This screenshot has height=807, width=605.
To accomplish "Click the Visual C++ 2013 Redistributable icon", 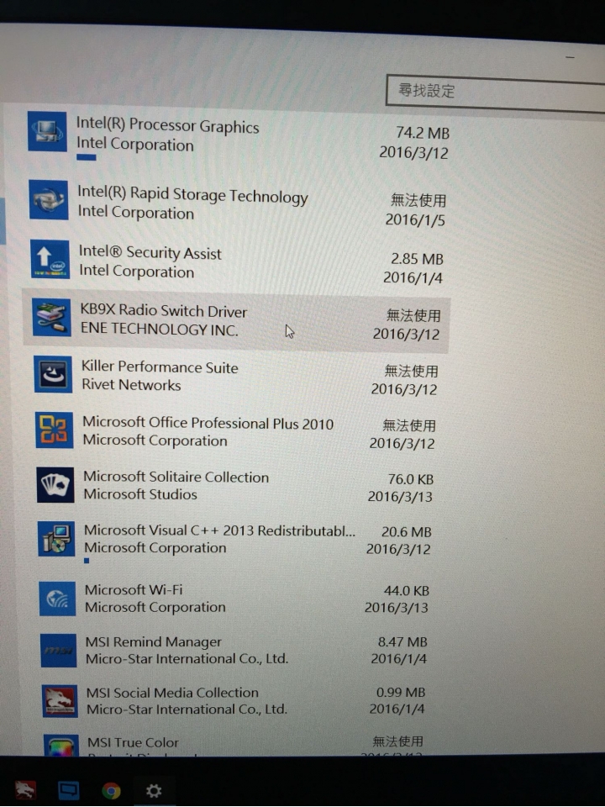I will click(56, 540).
